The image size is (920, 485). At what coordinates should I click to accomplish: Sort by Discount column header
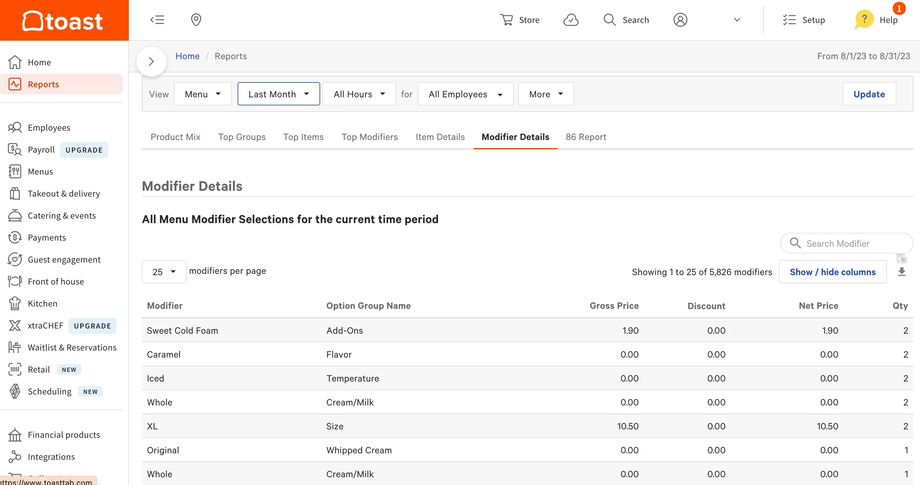click(706, 306)
